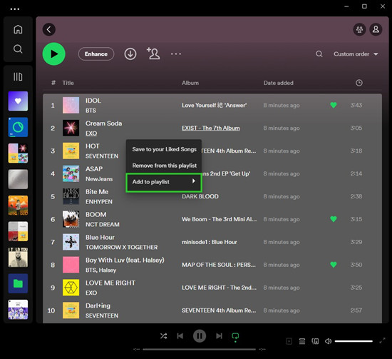This screenshot has height=359, width=392.
Task: Enter full screen mode
Action: click(x=382, y=340)
